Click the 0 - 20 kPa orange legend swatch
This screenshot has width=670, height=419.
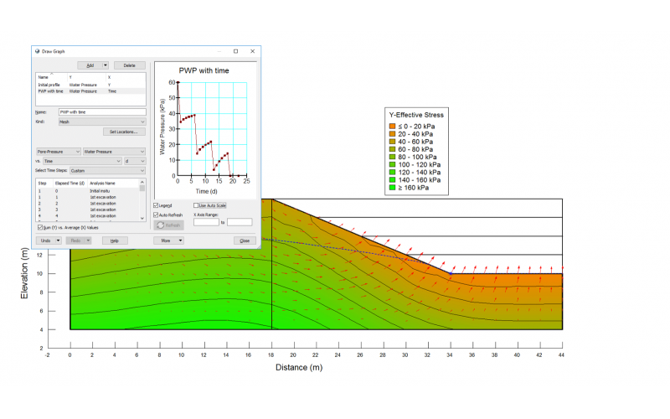coord(392,126)
